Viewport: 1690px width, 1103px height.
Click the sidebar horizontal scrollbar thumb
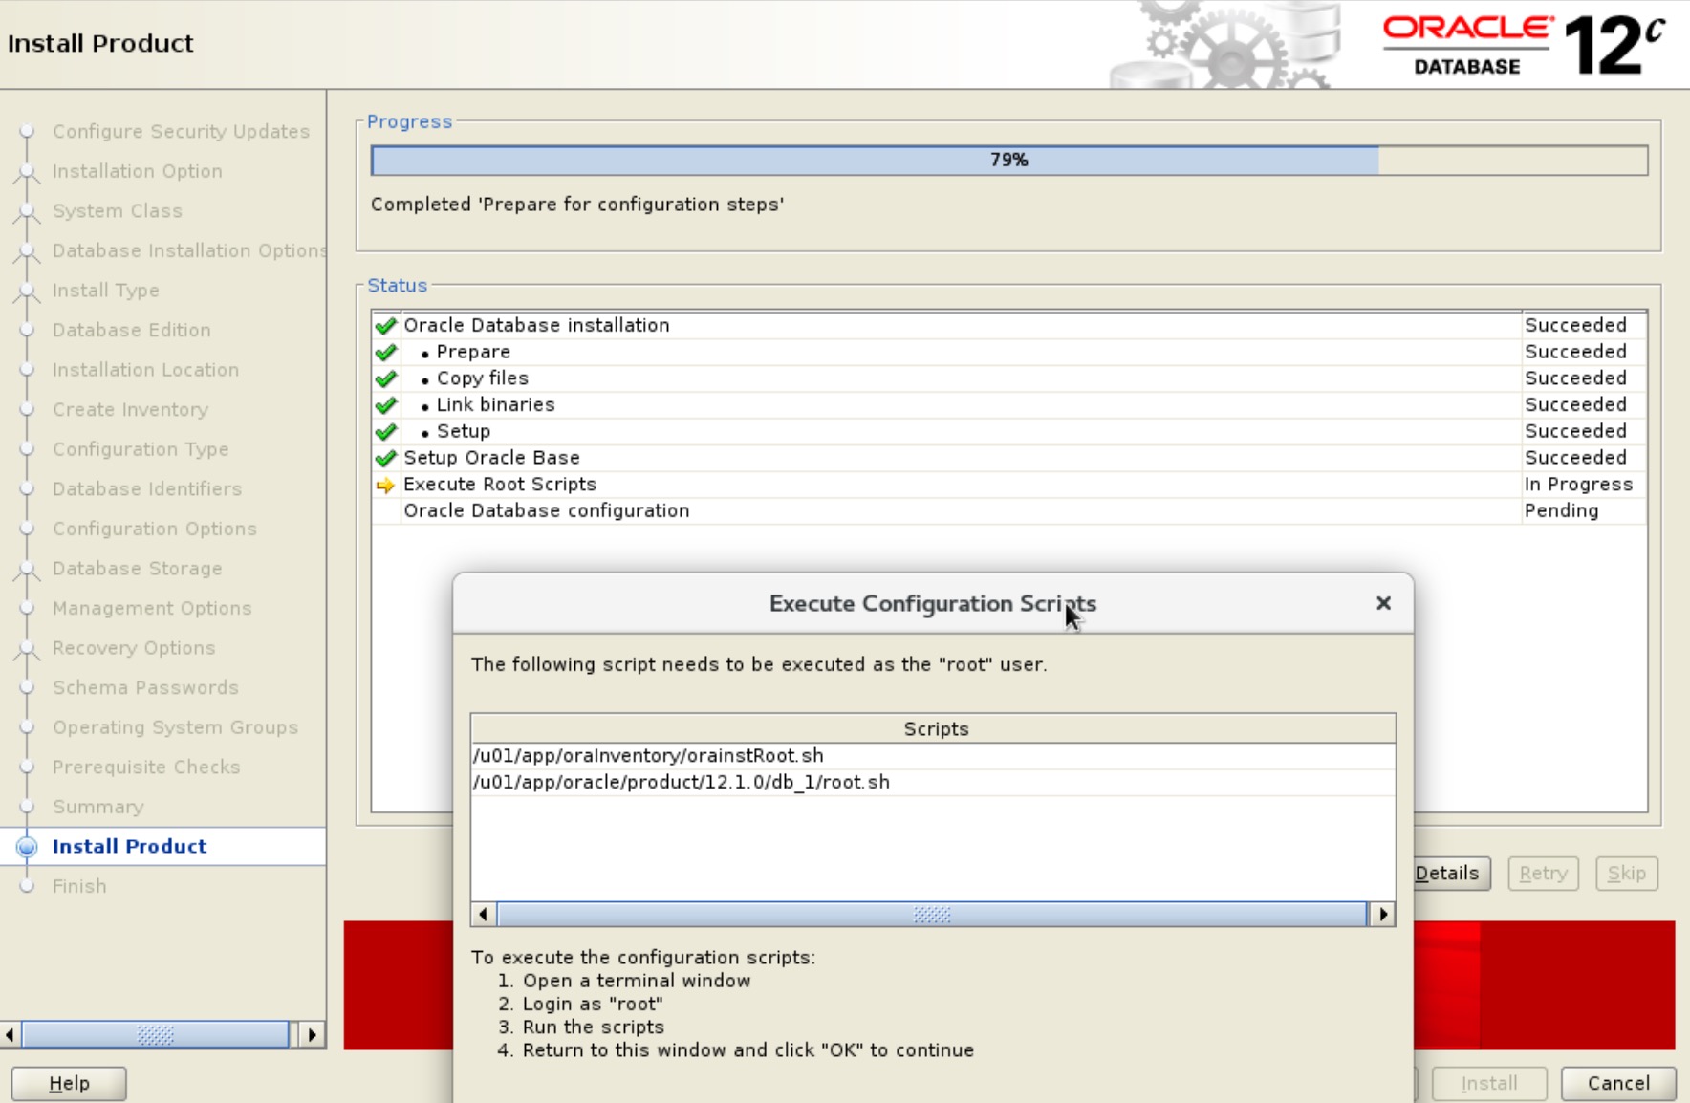[x=156, y=1034]
